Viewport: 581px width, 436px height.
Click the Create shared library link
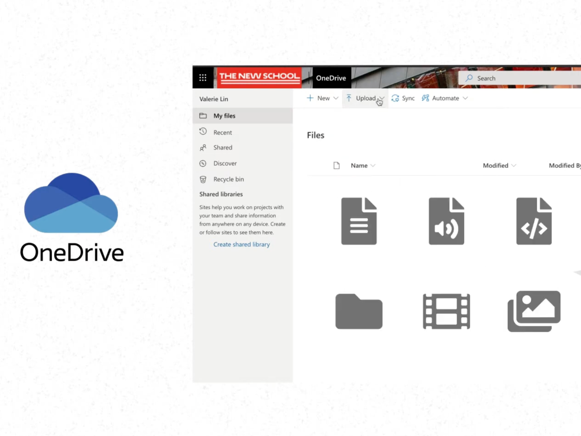(241, 245)
